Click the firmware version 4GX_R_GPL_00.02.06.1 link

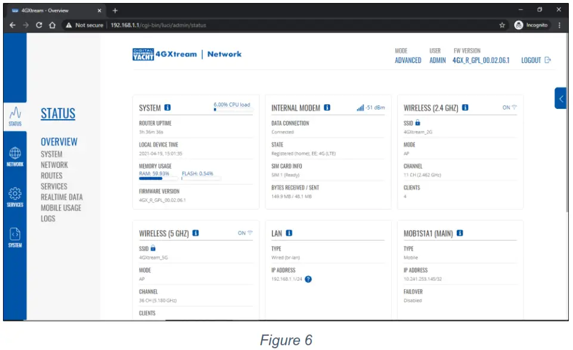[x=481, y=60]
